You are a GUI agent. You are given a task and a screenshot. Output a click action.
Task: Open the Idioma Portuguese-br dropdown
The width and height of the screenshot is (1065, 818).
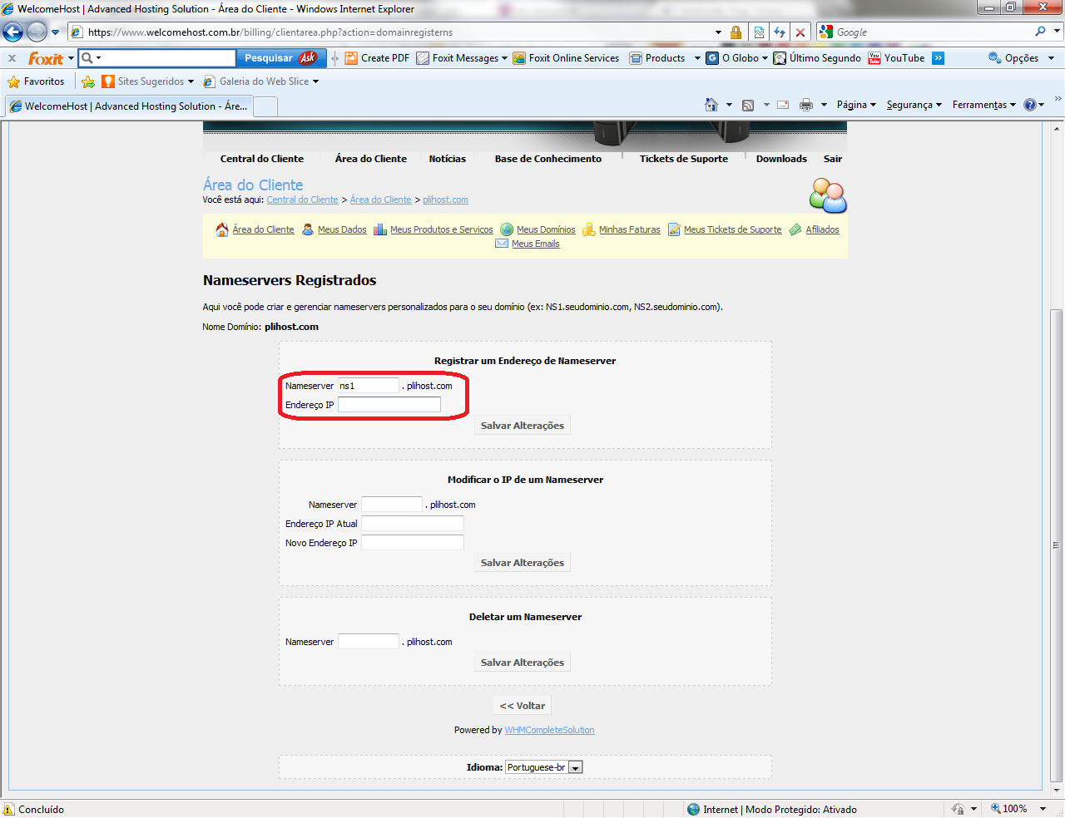pos(576,767)
